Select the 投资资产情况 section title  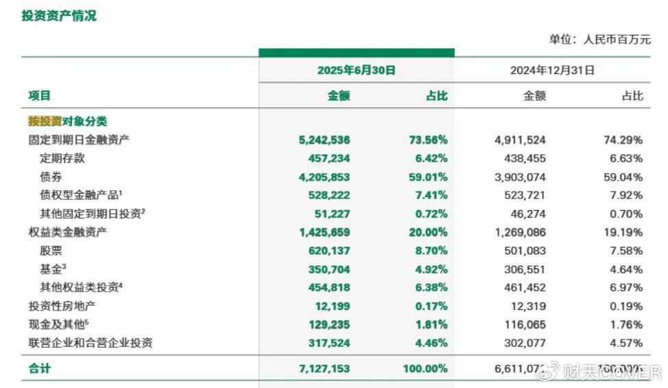click(x=59, y=16)
